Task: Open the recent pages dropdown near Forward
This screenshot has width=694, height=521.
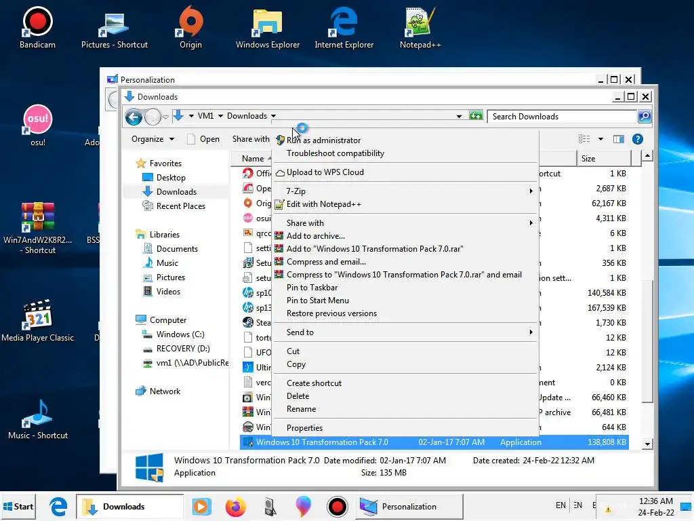Action: pyautogui.click(x=165, y=117)
